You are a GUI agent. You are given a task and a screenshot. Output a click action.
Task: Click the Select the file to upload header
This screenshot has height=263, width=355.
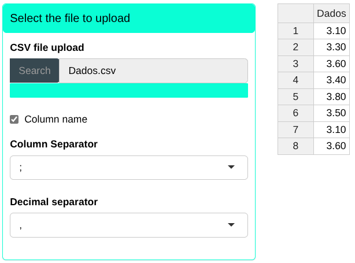tap(128, 18)
